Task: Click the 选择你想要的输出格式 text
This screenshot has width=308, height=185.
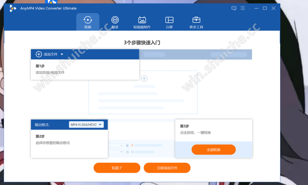Action: [53, 143]
